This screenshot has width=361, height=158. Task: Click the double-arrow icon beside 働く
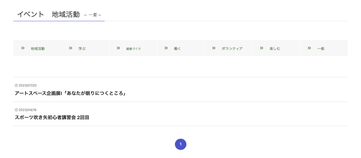point(166,48)
